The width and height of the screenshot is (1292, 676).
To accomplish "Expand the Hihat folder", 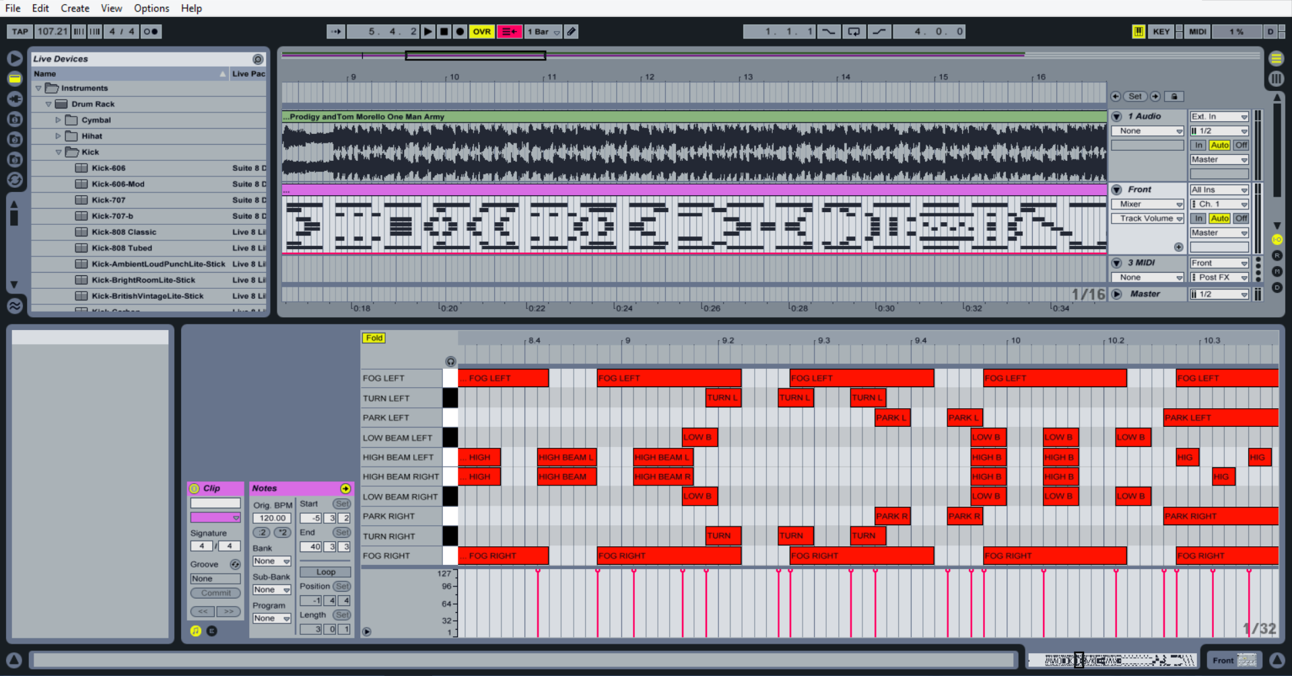I will (x=58, y=136).
